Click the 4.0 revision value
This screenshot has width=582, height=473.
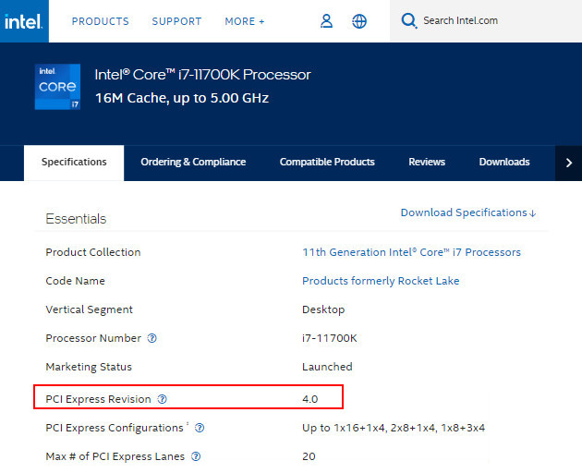click(x=309, y=399)
